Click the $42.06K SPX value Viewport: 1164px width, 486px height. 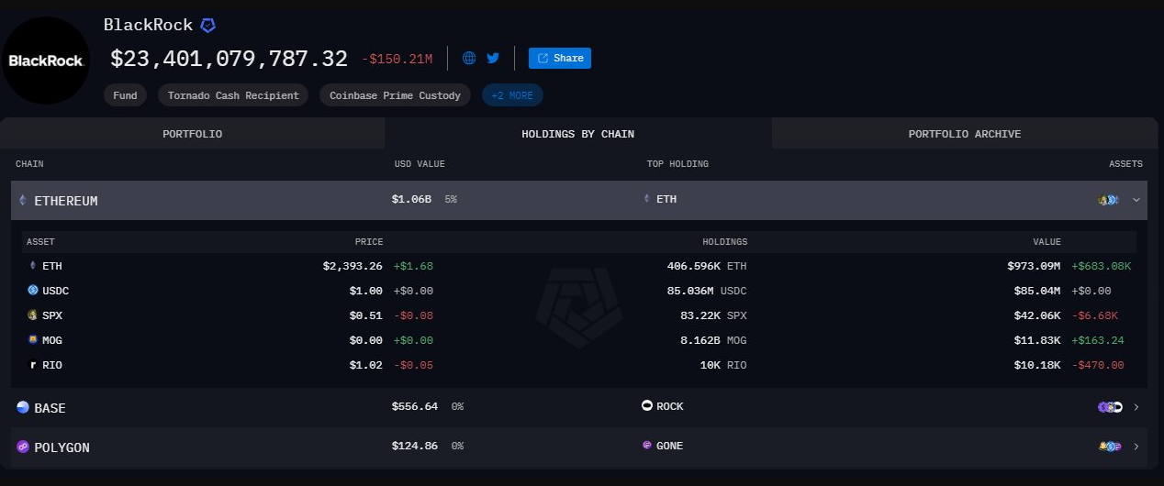[x=1037, y=315]
